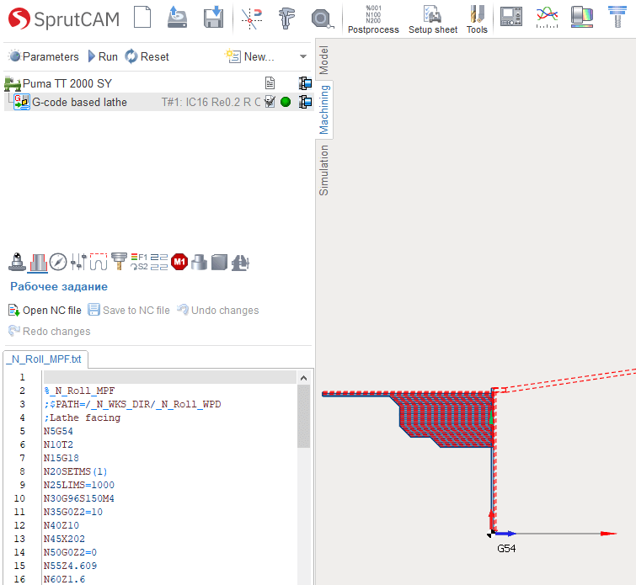Open the CNC controller panel icon

[x=511, y=17]
